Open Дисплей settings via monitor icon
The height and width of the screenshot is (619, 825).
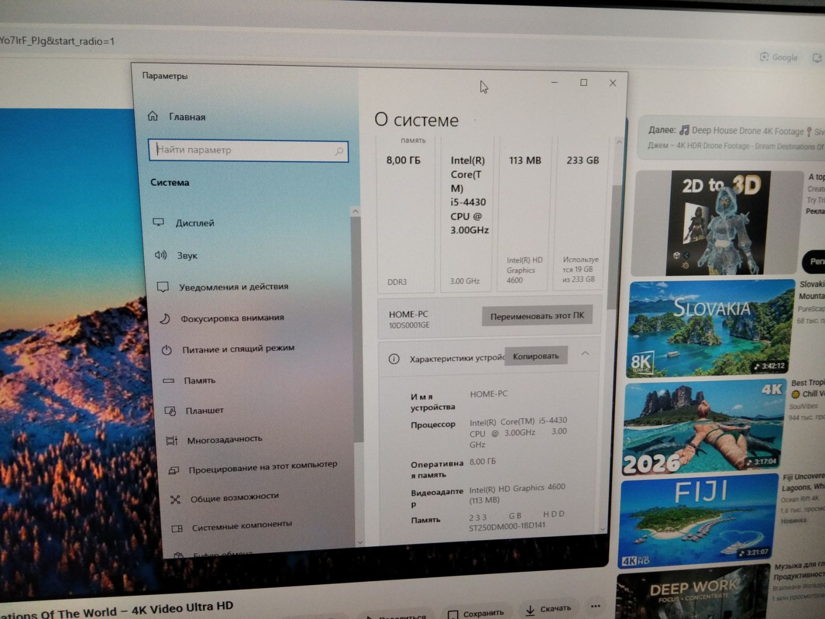[x=158, y=222]
